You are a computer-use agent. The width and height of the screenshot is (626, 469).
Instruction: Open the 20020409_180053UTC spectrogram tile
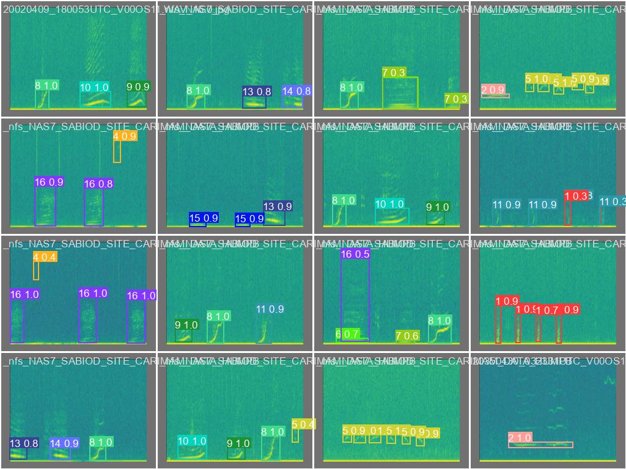coord(78,61)
